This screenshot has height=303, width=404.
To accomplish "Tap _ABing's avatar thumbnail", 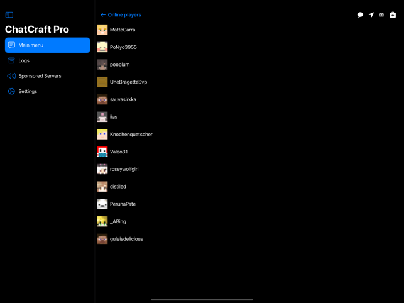I will tap(102, 221).
